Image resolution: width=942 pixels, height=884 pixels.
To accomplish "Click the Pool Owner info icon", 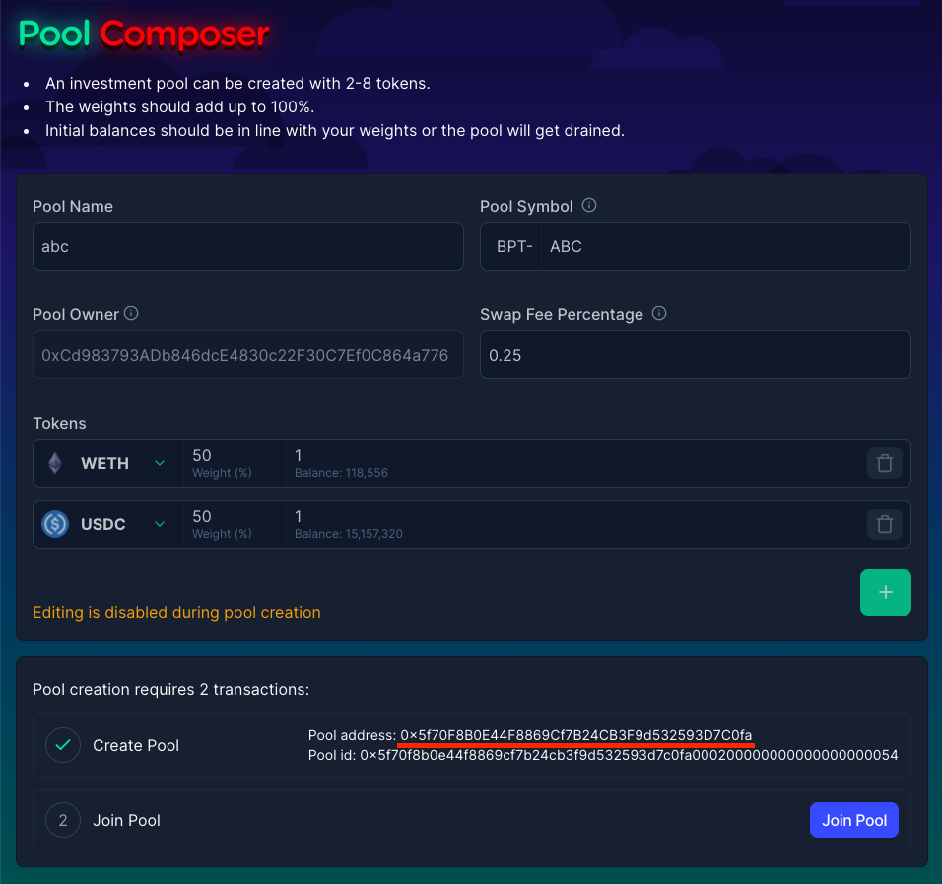I will coord(131,314).
